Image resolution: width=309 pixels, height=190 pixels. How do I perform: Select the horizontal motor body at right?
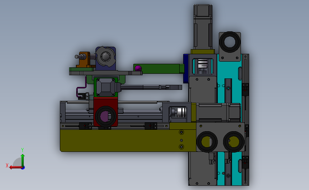tap(218, 112)
